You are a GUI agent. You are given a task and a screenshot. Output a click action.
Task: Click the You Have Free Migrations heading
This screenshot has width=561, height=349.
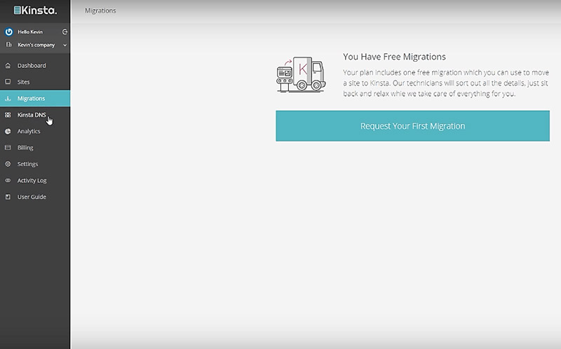tap(394, 57)
